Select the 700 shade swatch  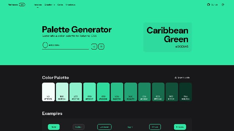pos(144,92)
